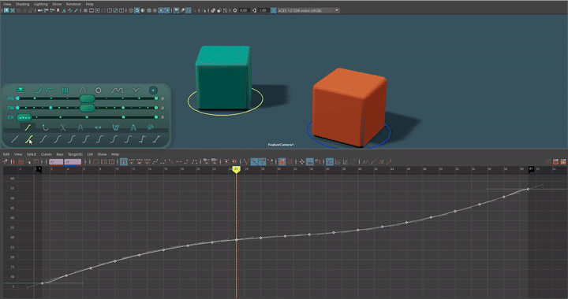Toggle the lock icon on the TW slider
Viewport: 568px width, 299px height.
tap(163, 108)
